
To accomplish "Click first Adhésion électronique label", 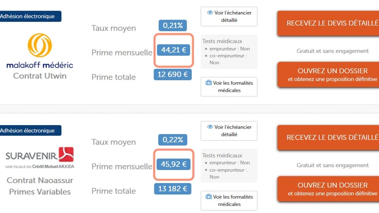I will click(30, 16).
